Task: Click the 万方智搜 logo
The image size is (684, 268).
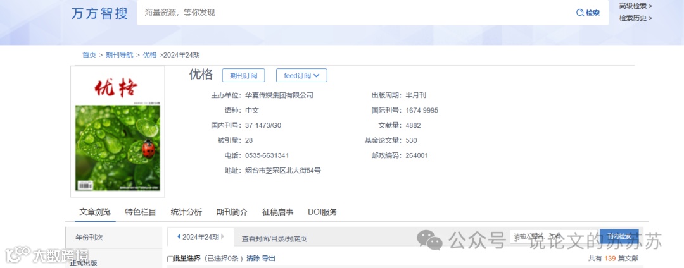Action: [x=99, y=13]
